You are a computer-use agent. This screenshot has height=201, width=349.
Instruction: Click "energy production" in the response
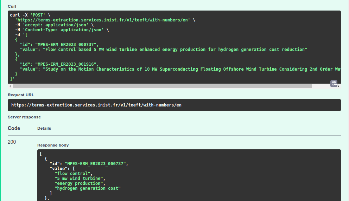pos(80,183)
